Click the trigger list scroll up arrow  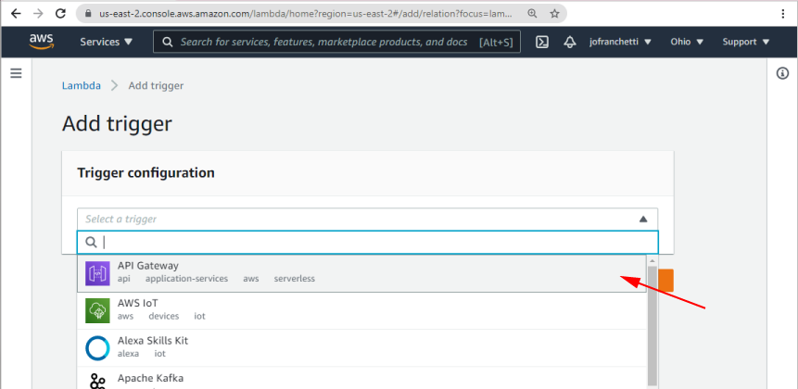[x=652, y=260]
